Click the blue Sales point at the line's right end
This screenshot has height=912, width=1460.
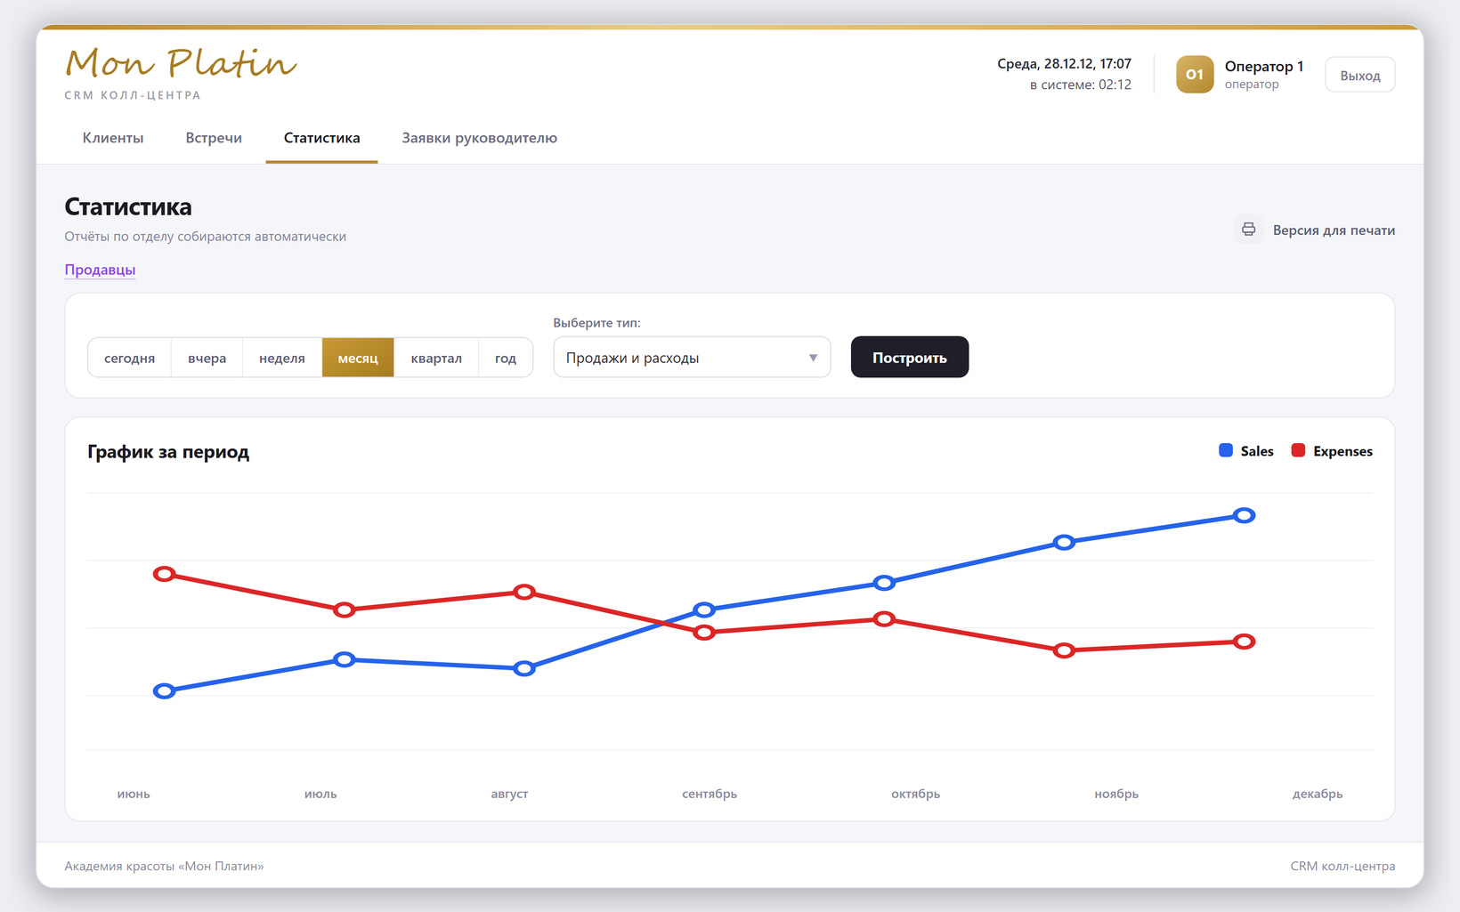tap(1245, 515)
